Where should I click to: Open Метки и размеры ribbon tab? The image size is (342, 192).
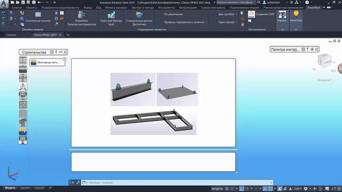pos(116,7)
